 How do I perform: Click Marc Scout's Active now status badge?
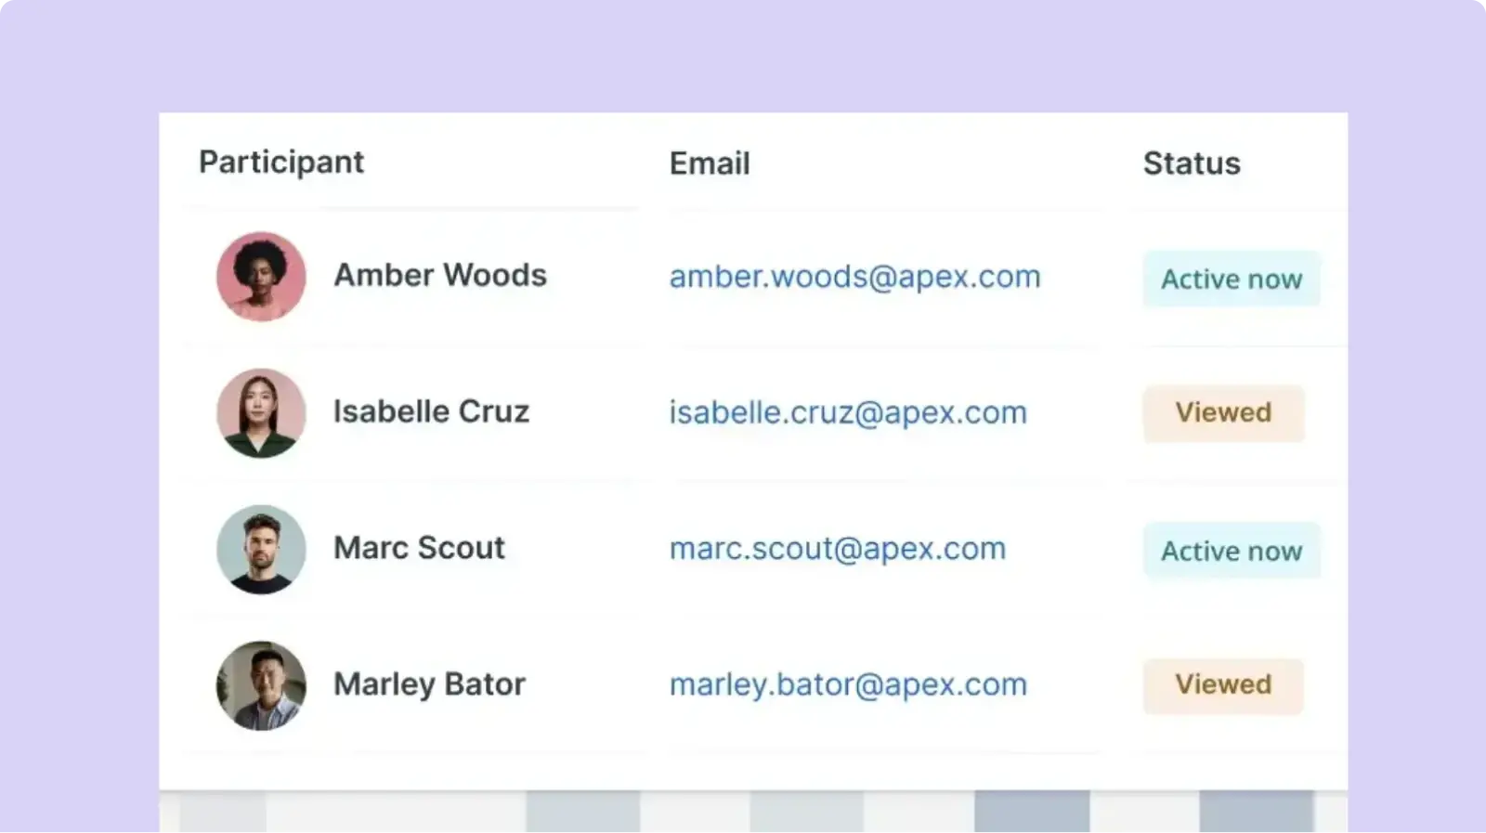(x=1232, y=551)
